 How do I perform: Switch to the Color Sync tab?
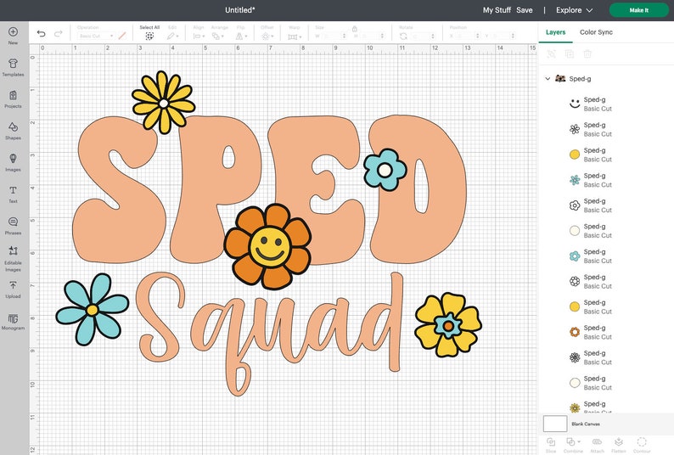tap(596, 32)
